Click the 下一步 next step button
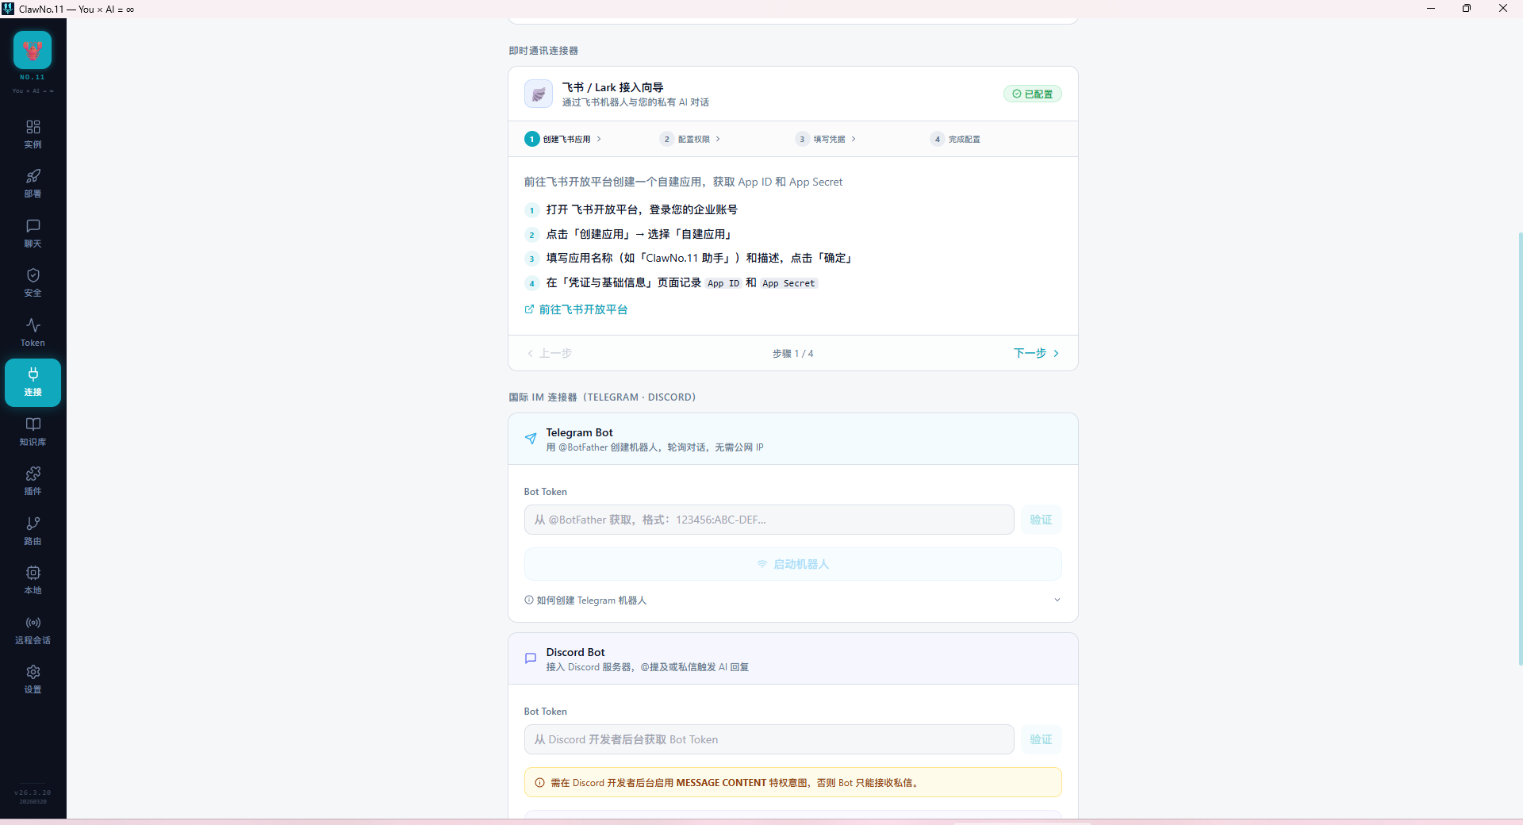The width and height of the screenshot is (1523, 825). [x=1037, y=353]
